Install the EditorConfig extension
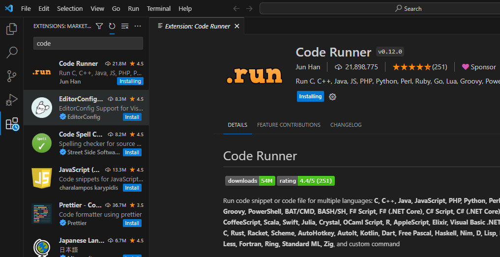The image size is (500, 257). [x=132, y=117]
